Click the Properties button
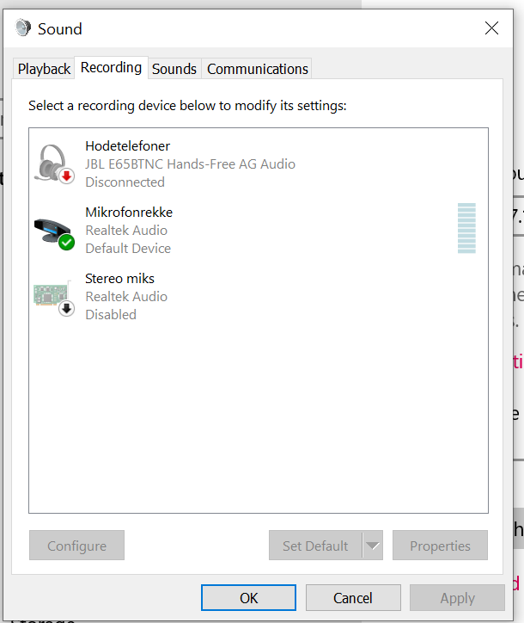Screen dimensions: 524x623 coord(440,546)
